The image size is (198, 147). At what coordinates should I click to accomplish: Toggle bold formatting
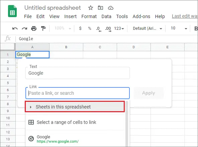click(x=196, y=28)
